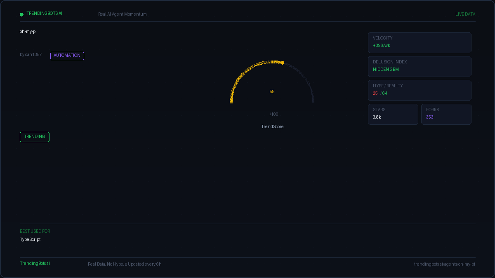Click the HIDDEN GEM rating
The height and width of the screenshot is (278, 495).
pos(386,70)
